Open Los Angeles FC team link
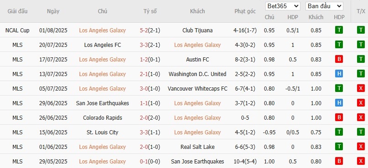The image size is (368, 168). [x=103, y=45]
